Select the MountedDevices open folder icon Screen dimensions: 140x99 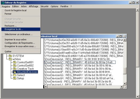[15, 72]
